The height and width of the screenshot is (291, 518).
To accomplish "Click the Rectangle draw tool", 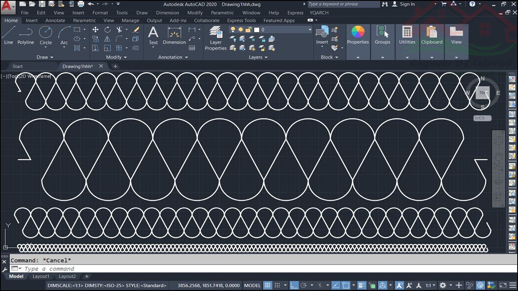I will (77, 30).
